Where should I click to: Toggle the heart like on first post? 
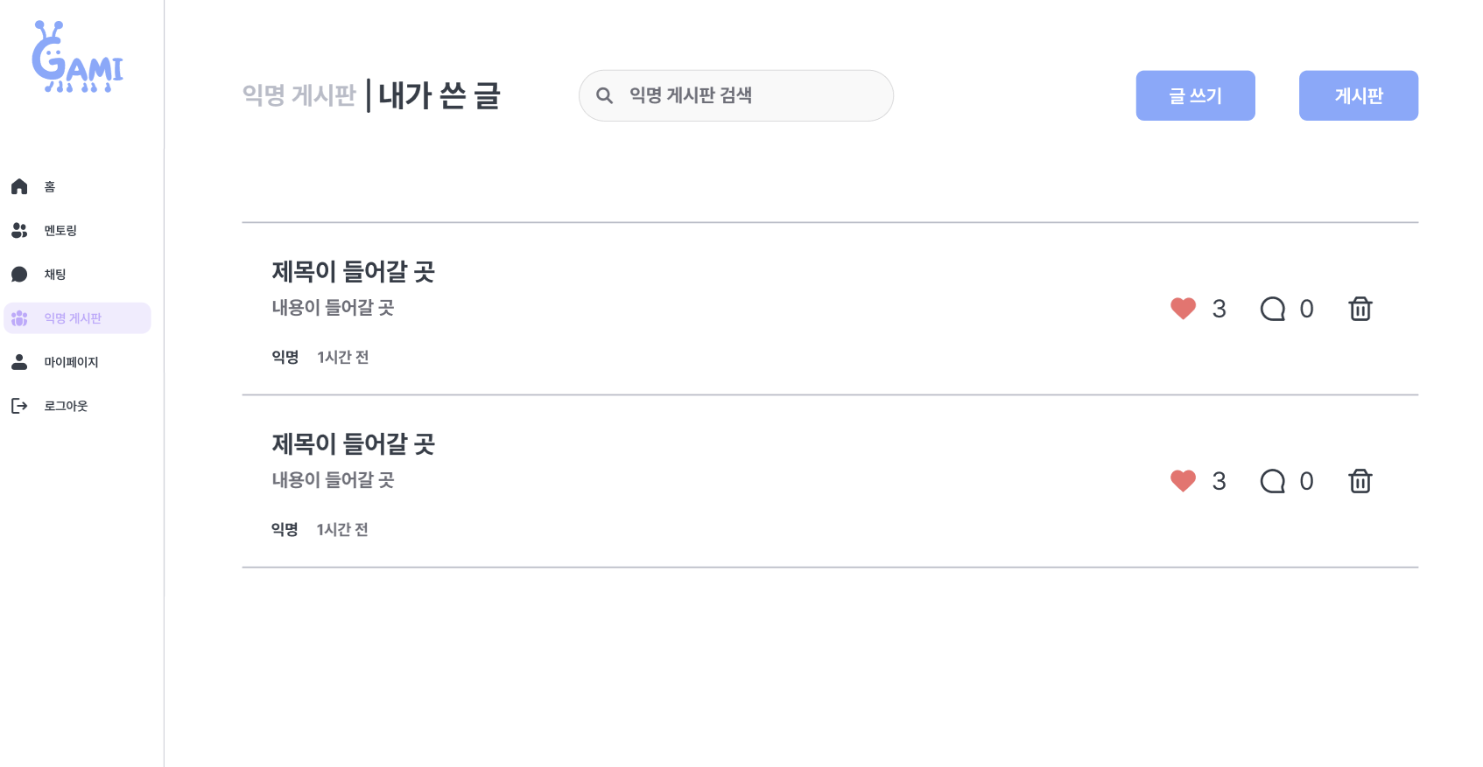click(1183, 308)
